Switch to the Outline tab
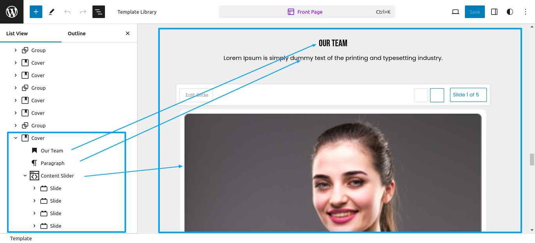Viewport: 535px width, 243px height. click(77, 33)
